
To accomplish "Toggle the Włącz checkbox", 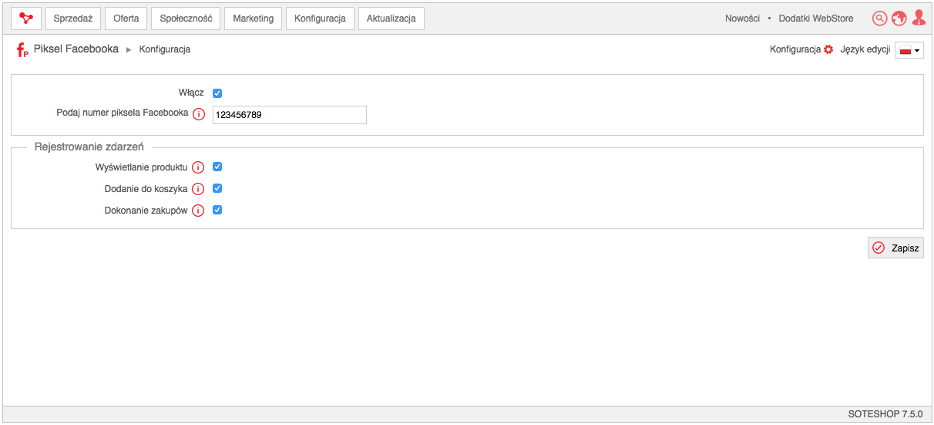I will (x=217, y=93).
